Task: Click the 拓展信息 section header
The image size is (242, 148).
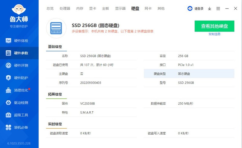Action: click(x=55, y=94)
